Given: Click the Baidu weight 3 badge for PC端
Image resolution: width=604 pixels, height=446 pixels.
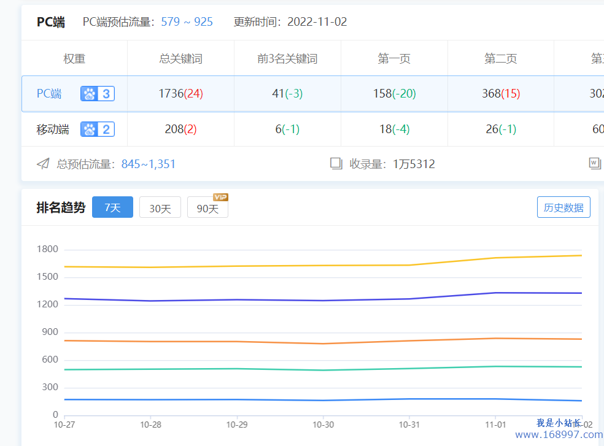Looking at the screenshot, I should click(98, 94).
